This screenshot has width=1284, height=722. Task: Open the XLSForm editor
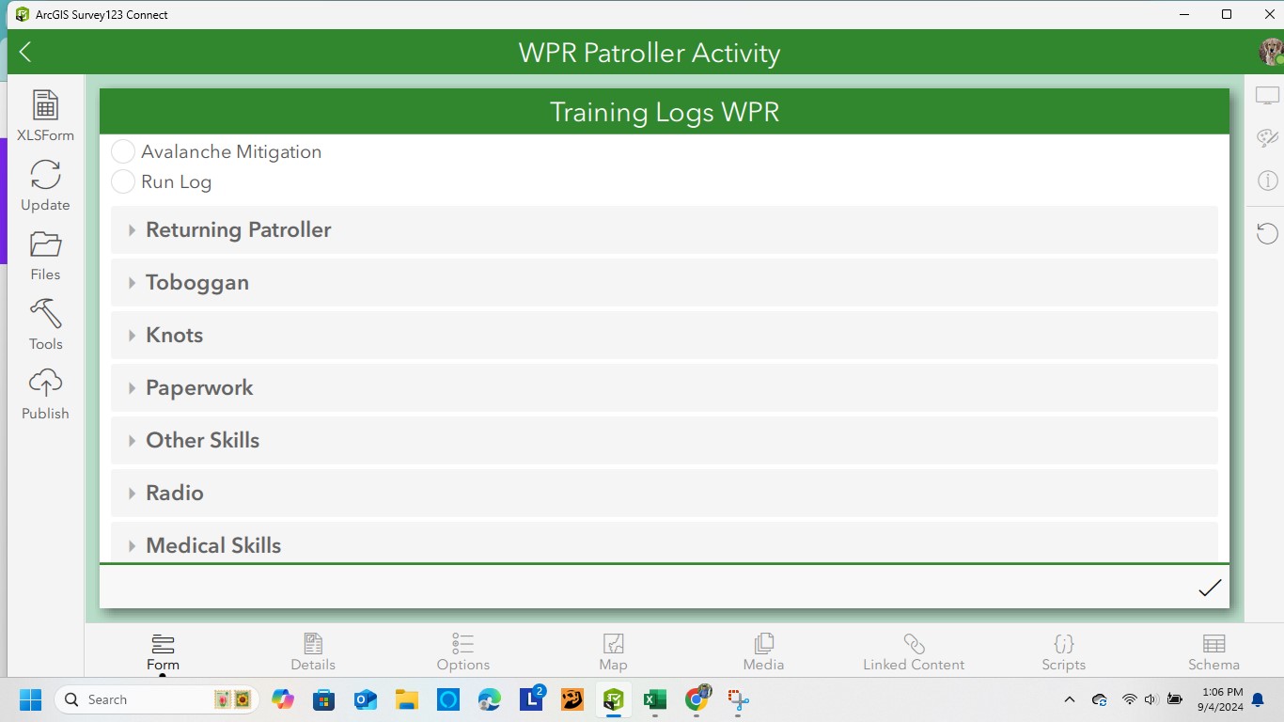(x=45, y=113)
